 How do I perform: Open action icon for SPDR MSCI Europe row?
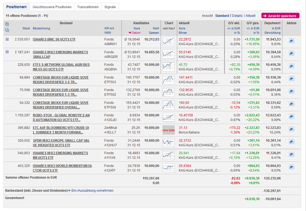[291, 142]
